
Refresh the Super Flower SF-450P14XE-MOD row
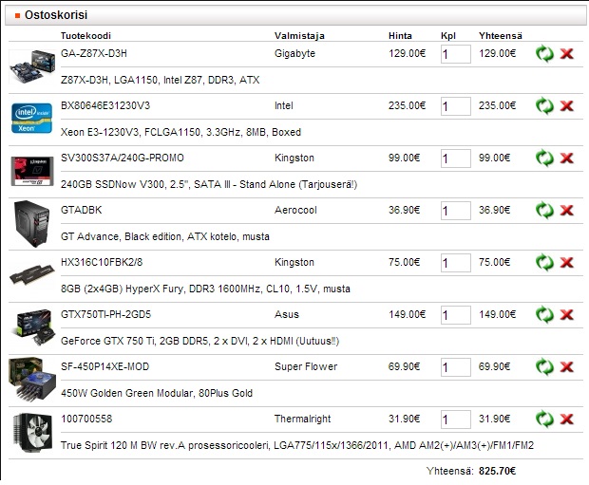544,366
